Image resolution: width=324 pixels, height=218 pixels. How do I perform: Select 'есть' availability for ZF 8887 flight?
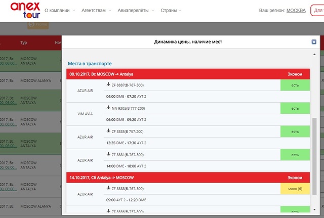295,85
